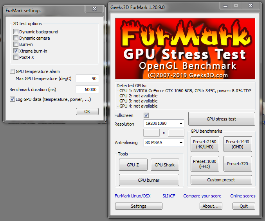Open the GPU Shark tool
The height and width of the screenshot is (221, 265).
tap(165, 165)
